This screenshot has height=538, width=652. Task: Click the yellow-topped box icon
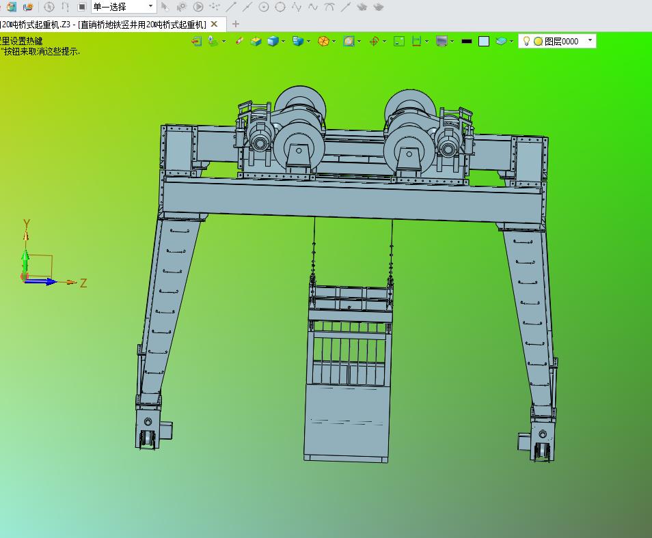256,42
